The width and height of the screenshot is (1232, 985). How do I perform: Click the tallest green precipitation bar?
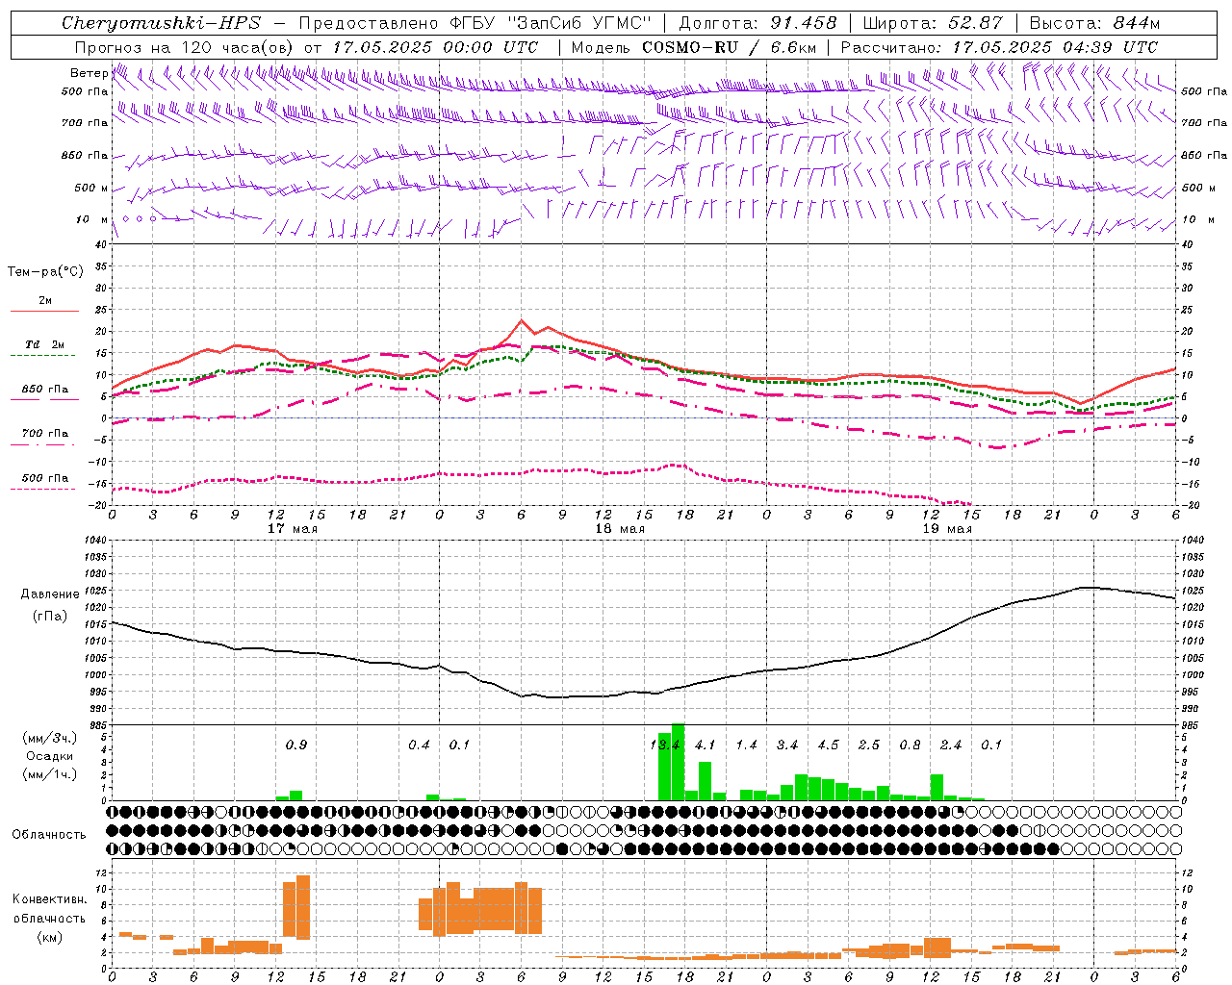coord(678,762)
